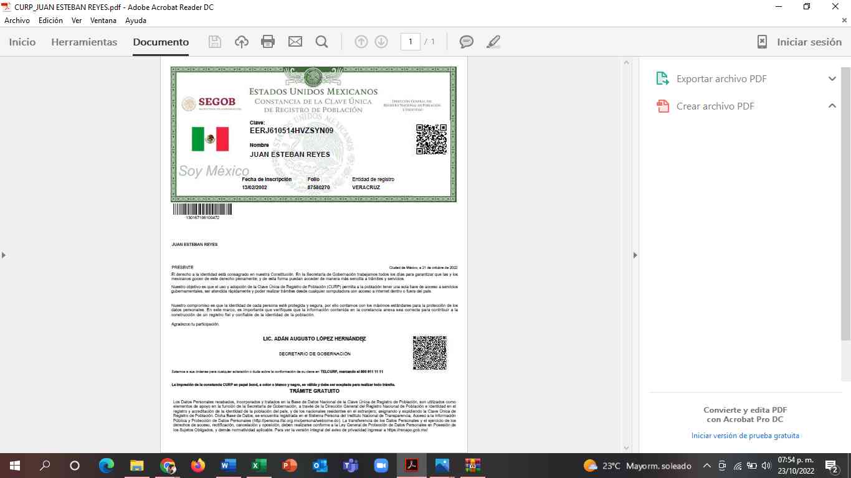
Task: Click the page number input field
Action: click(x=410, y=42)
